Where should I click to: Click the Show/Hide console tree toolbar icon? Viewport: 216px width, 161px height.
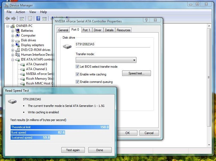click(22, 19)
